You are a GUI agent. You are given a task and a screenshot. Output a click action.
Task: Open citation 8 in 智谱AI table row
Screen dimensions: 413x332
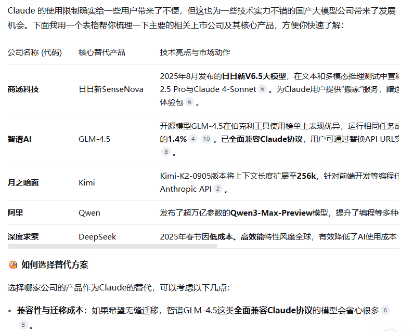pyautogui.click(x=166, y=152)
